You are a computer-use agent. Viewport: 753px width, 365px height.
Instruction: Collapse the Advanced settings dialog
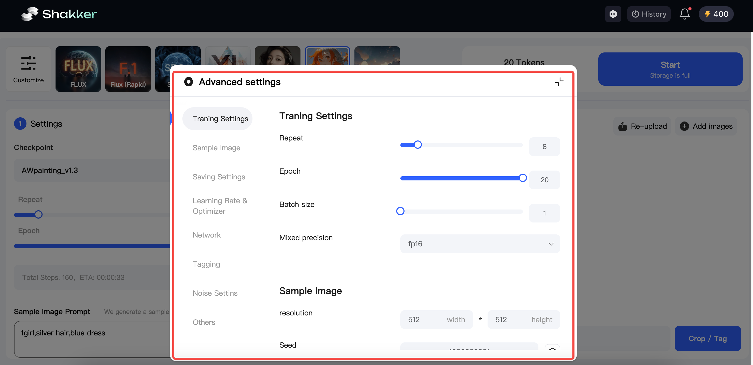pyautogui.click(x=559, y=82)
